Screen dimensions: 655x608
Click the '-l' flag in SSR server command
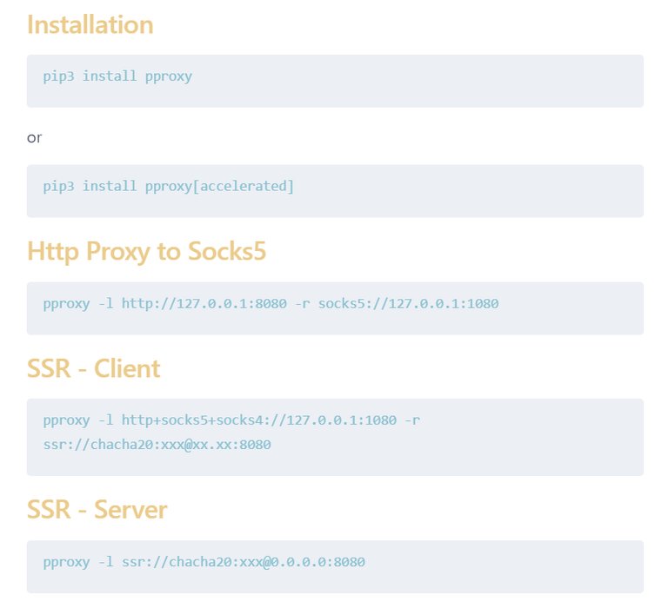click(x=105, y=562)
